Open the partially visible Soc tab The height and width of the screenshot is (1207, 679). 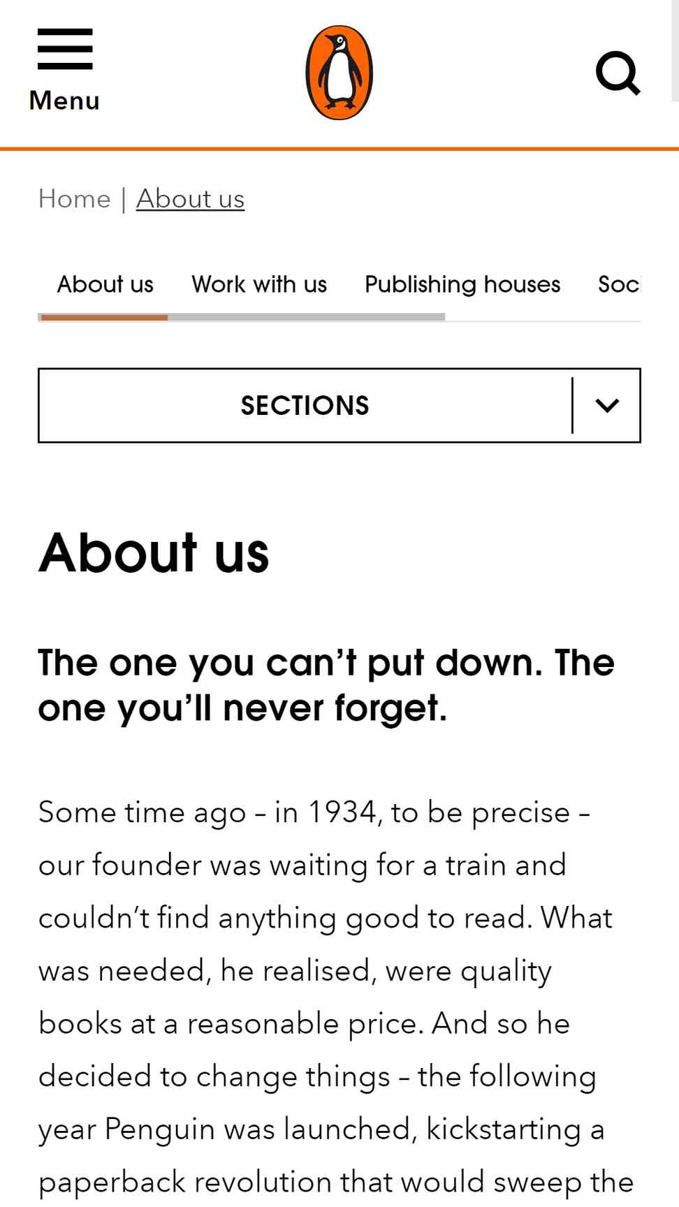click(619, 284)
